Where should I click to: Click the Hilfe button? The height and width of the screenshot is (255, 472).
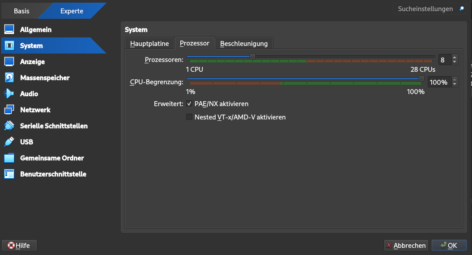pyautogui.click(x=19, y=245)
